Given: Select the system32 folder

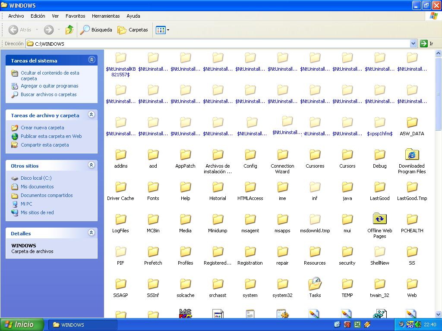Looking at the screenshot, I should point(282,284).
